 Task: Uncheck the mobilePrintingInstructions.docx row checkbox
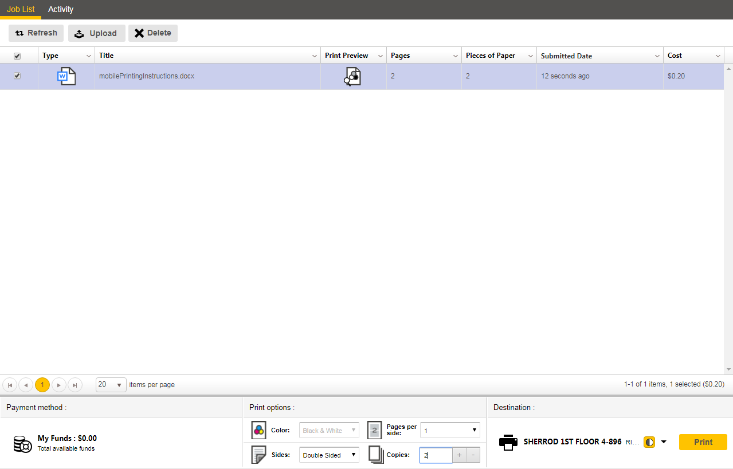click(x=17, y=76)
